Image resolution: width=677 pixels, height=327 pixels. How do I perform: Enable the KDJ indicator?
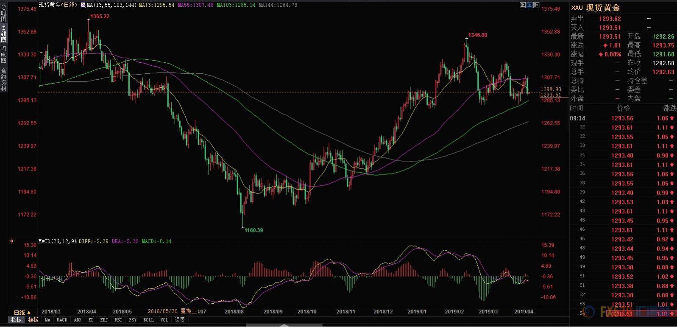(104, 320)
